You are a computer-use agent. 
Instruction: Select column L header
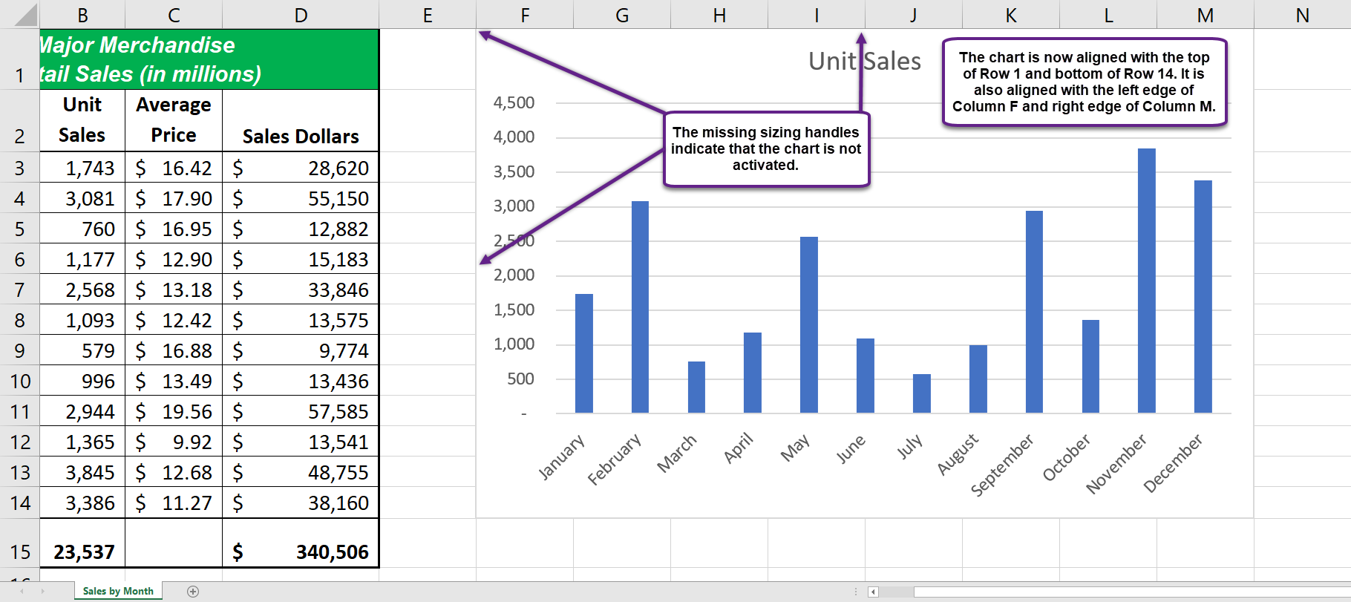coord(1108,15)
